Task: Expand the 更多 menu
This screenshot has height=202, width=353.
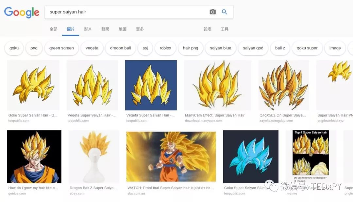Action: 140,29
